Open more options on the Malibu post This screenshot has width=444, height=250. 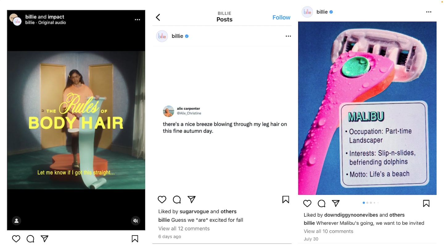(429, 12)
